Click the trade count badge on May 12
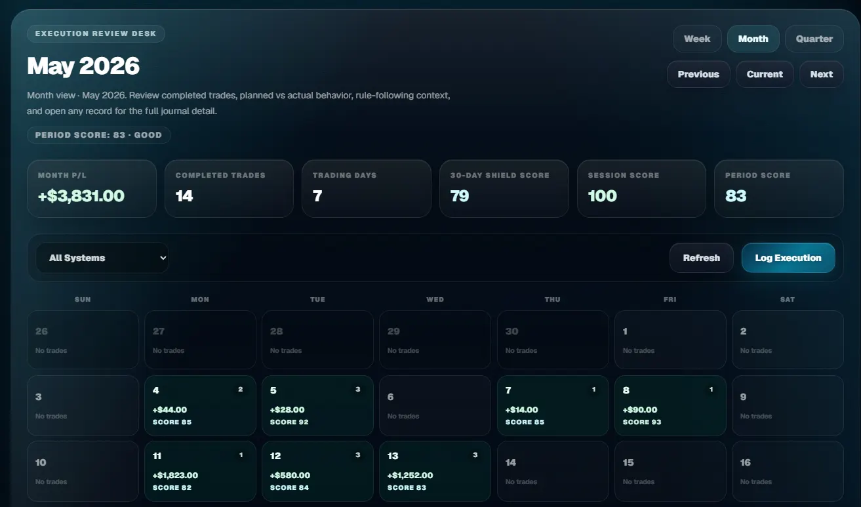Screen dimensions: 861x507 pyautogui.click(x=357, y=455)
